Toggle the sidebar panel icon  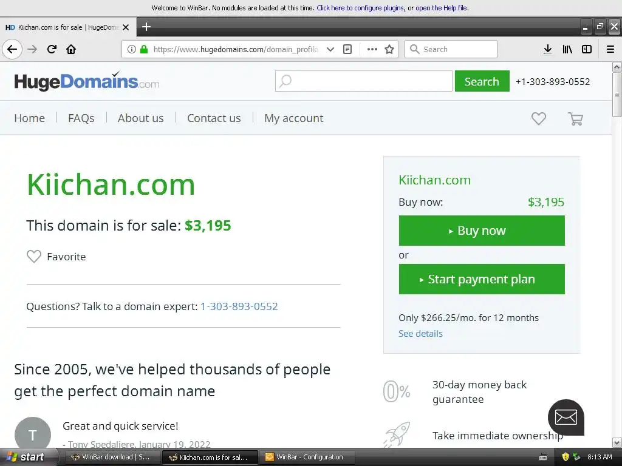point(587,49)
